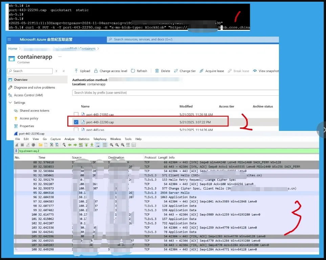The width and height of the screenshot is (326, 260).
Task: Click the Go to specified packet icon
Action: point(81,145)
